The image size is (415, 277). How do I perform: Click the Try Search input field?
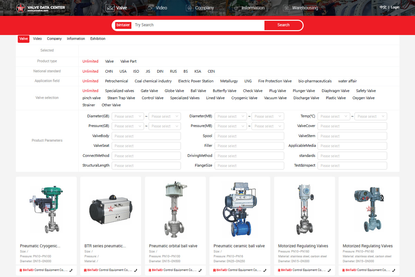[197, 25]
